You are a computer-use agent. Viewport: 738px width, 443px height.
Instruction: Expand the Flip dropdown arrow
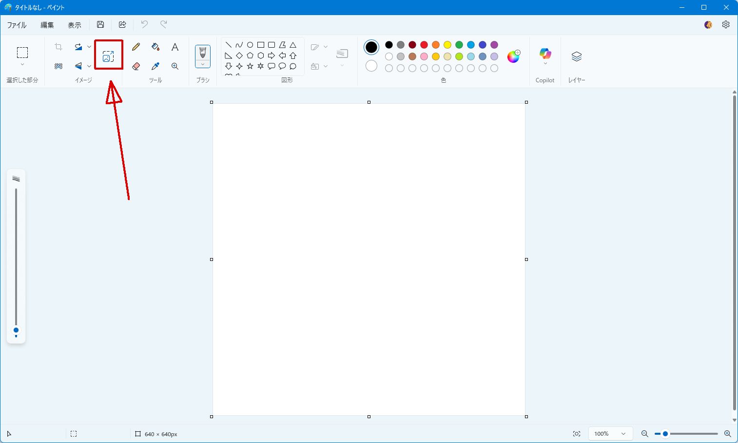pyautogui.click(x=89, y=66)
